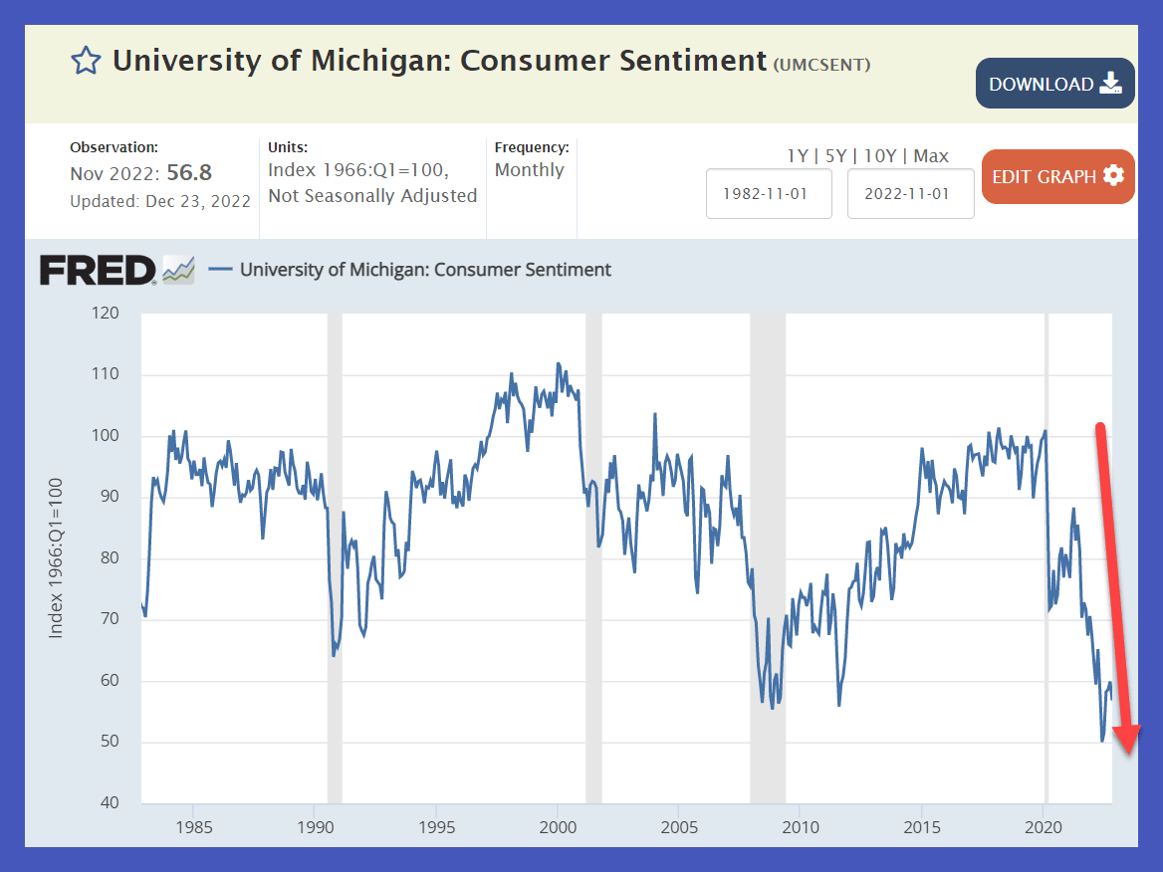
Task: Click the download arrow icon
Action: (x=1110, y=84)
